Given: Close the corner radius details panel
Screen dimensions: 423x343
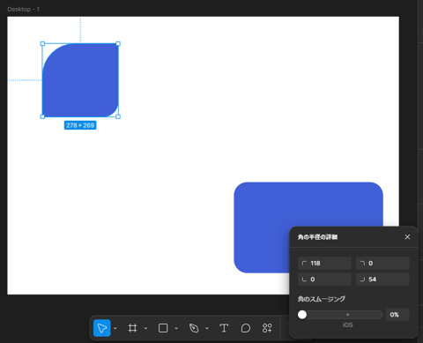Looking at the screenshot, I should tap(407, 237).
